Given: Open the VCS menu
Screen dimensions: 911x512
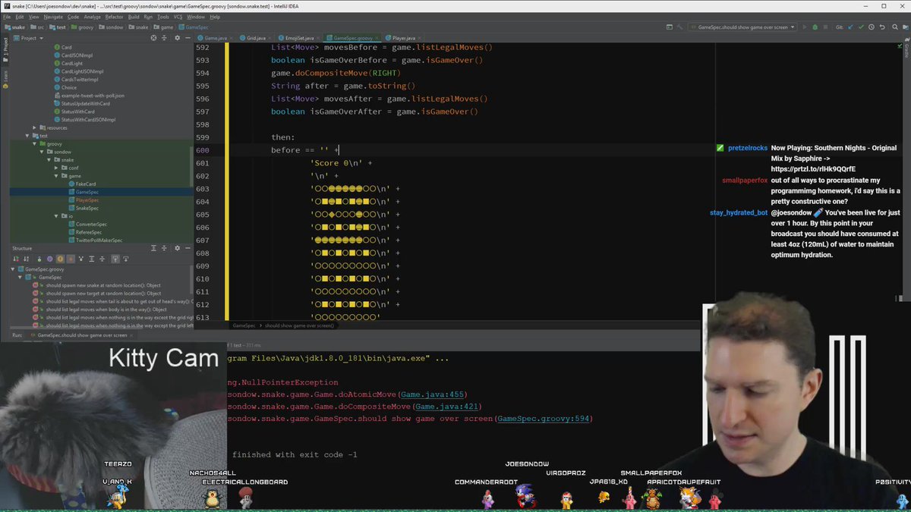Looking at the screenshot, I should (x=178, y=16).
